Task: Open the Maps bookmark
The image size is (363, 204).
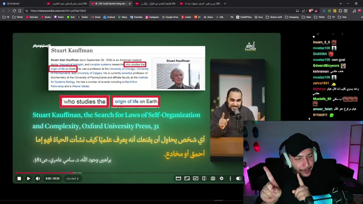Action: pyautogui.click(x=123, y=17)
